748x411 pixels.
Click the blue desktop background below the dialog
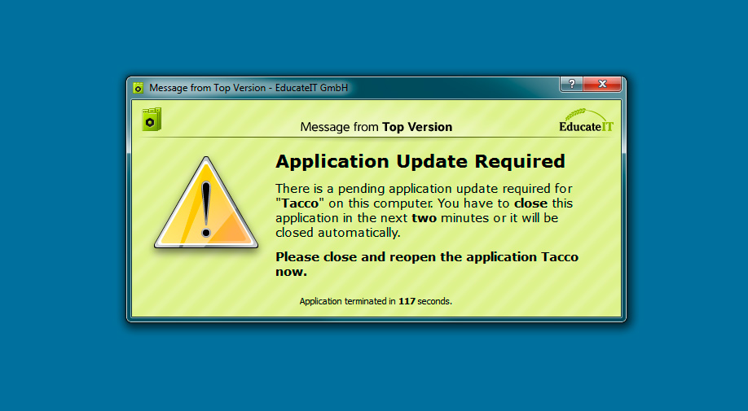[375, 366]
